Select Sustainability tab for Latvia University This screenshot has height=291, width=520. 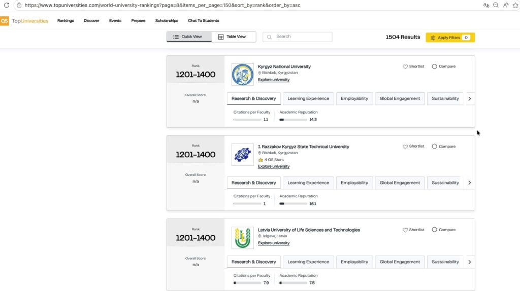pos(445,262)
